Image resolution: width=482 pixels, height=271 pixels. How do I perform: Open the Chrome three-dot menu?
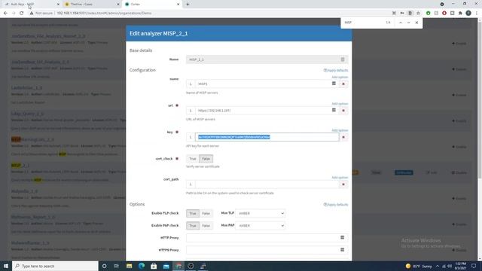[x=477, y=14]
